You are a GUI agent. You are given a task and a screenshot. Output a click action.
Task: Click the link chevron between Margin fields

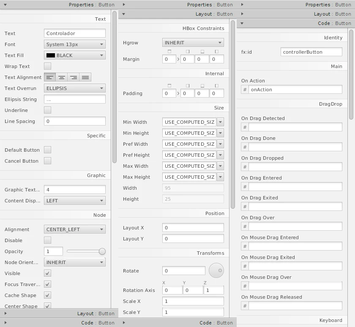(x=178, y=60)
